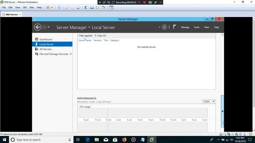Open VMware Edit menu
The image size is (255, 143).
tap(10, 8)
